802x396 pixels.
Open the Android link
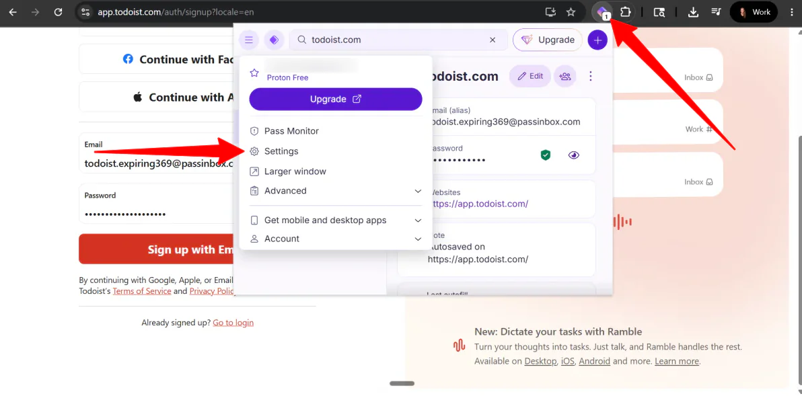(594, 361)
